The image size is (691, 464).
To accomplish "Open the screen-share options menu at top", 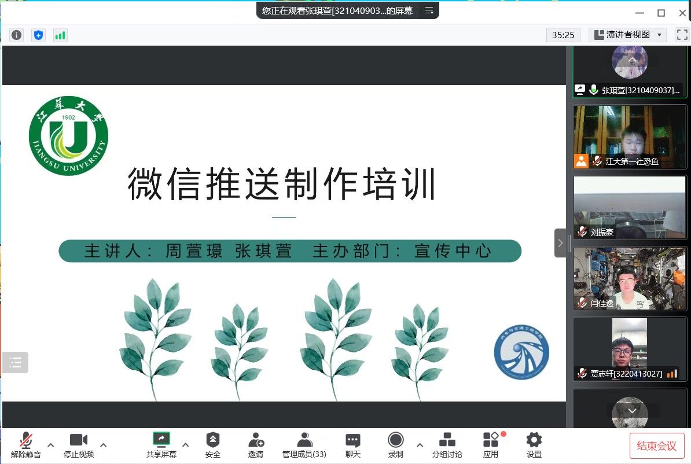I will point(429,10).
